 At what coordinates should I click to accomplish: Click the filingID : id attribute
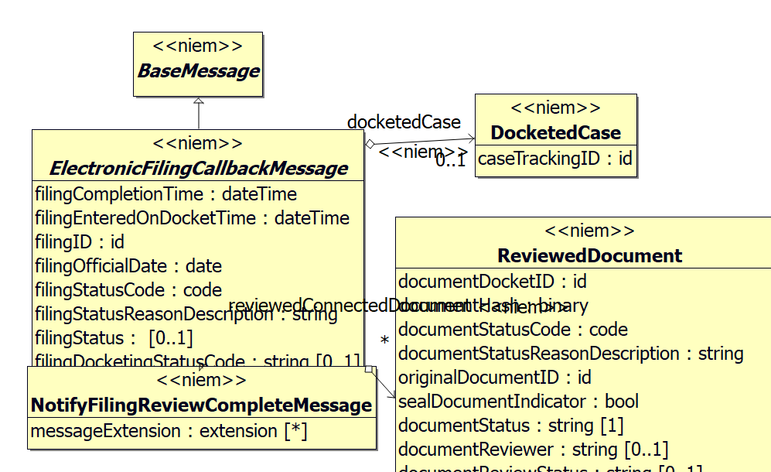pyautogui.click(x=80, y=241)
